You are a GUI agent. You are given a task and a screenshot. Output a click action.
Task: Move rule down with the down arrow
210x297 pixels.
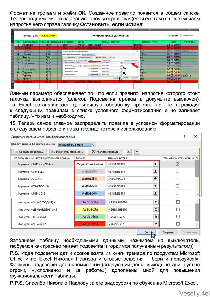[138, 152]
